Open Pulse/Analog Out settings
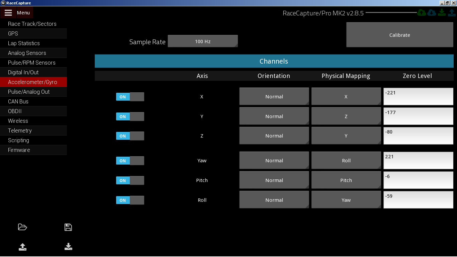The height and width of the screenshot is (257, 457). pos(33,92)
